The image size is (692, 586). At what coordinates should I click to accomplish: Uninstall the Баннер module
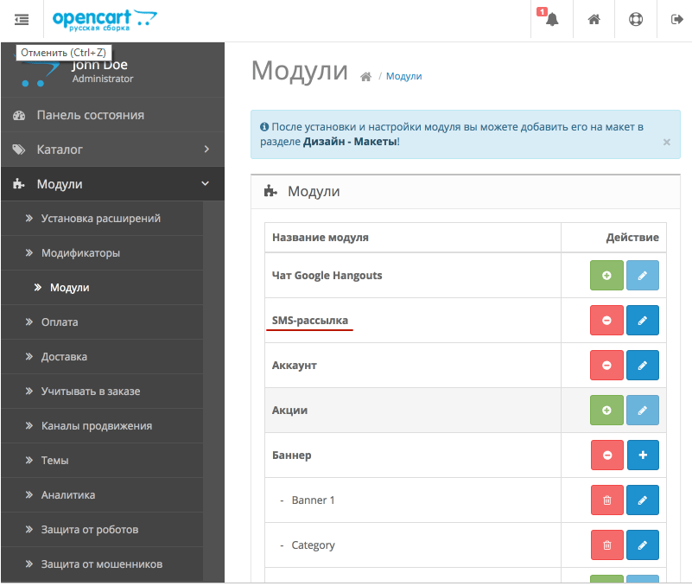(606, 455)
